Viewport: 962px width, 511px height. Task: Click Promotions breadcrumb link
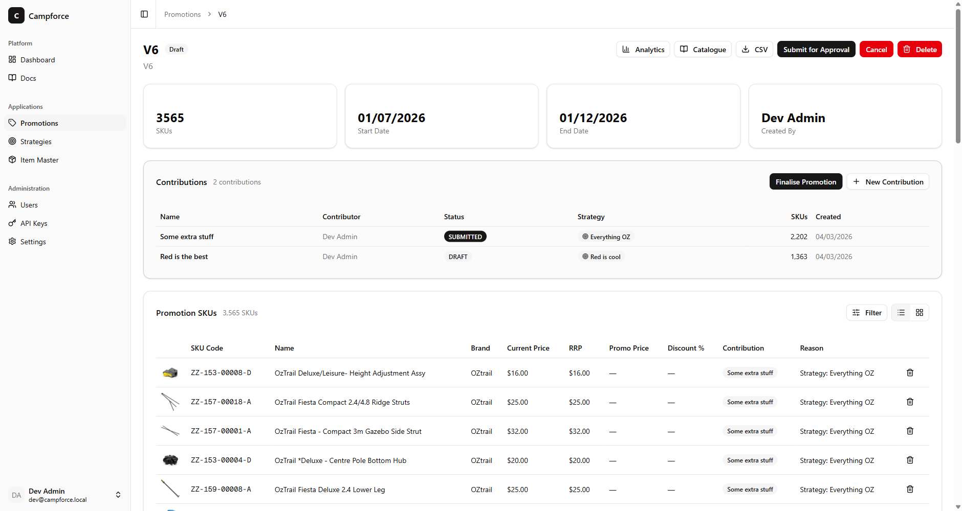pos(182,14)
